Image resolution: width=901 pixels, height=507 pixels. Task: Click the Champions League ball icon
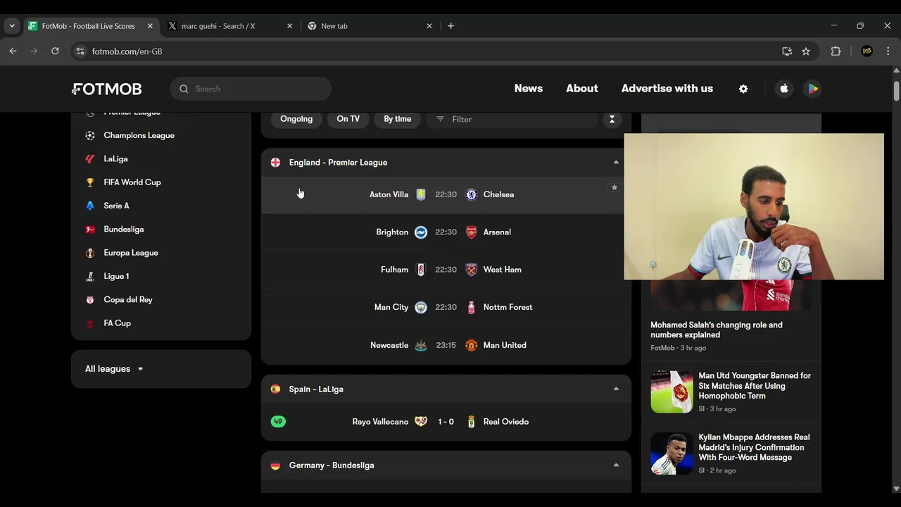click(x=90, y=135)
